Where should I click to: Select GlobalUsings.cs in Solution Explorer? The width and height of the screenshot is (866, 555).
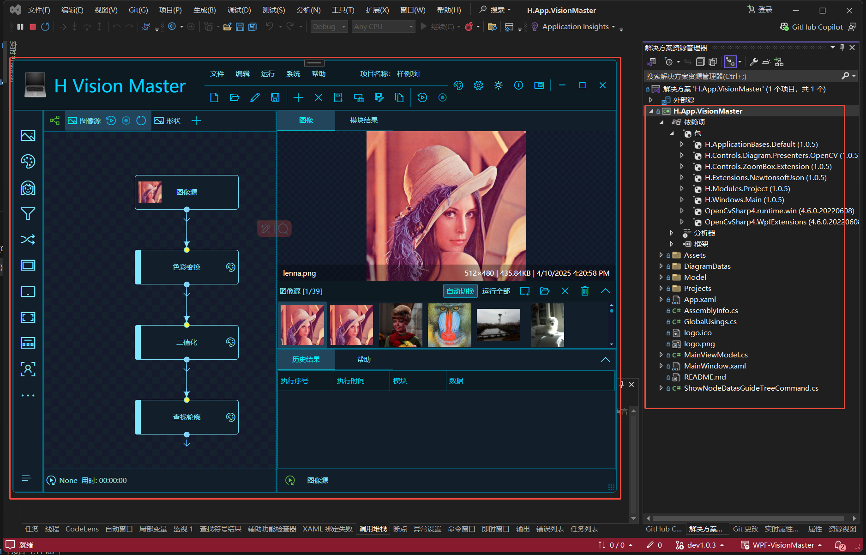click(710, 322)
